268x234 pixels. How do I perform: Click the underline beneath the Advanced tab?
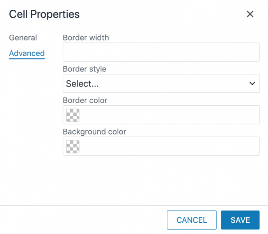tap(27, 59)
